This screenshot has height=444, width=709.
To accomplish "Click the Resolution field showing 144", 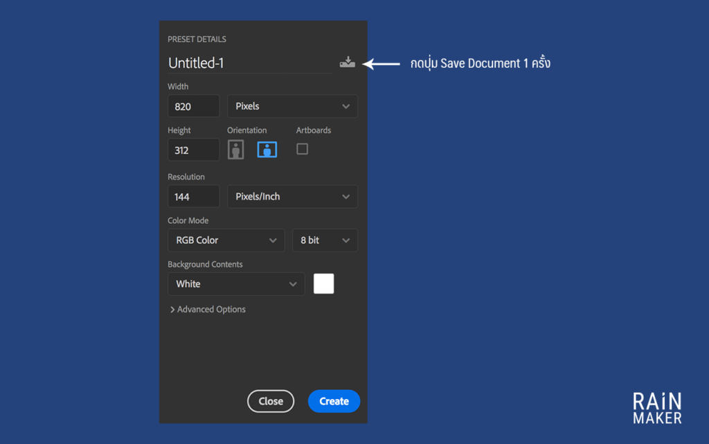I will click(x=193, y=197).
